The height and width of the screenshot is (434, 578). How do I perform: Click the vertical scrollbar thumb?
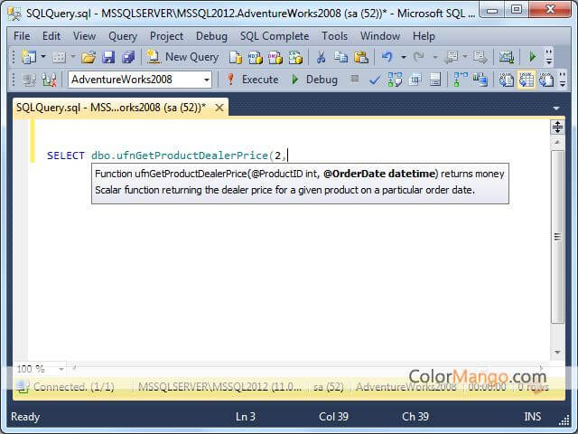pyautogui.click(x=557, y=237)
